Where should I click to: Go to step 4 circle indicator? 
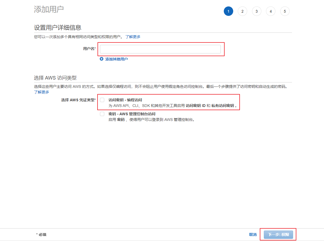click(271, 11)
